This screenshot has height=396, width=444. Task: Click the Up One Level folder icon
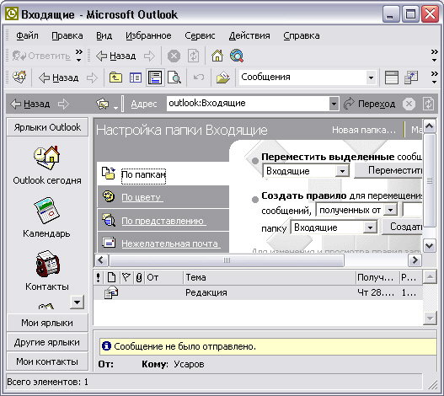point(115,78)
